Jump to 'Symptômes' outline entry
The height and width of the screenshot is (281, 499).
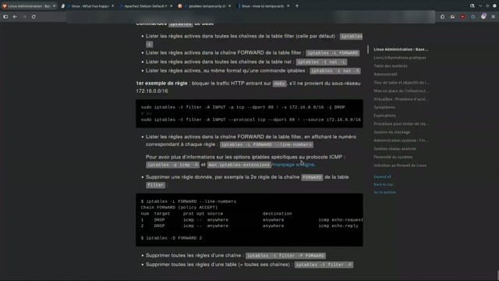(384, 108)
